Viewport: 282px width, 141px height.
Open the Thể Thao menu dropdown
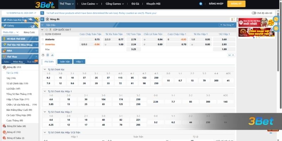(x=67, y=4)
